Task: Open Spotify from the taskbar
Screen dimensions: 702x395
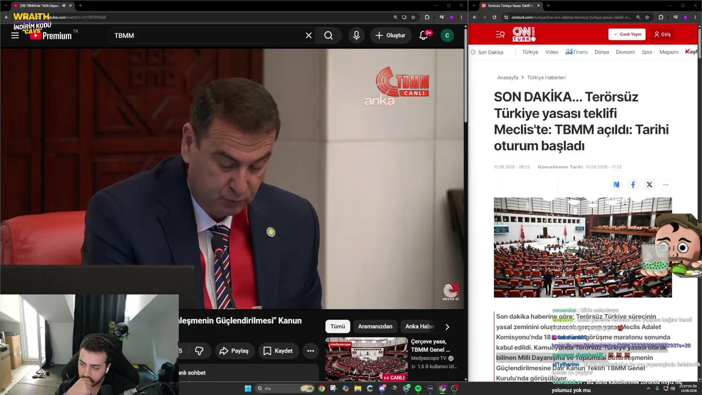Action: [418, 388]
